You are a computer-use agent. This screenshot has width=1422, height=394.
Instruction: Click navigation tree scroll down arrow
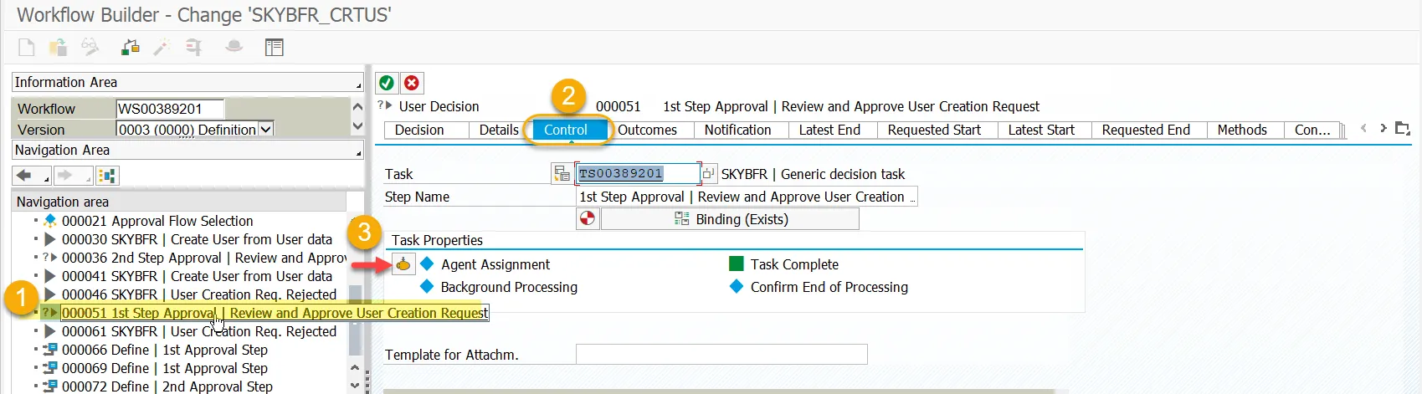click(x=355, y=386)
